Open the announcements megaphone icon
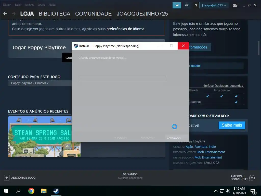The height and width of the screenshot is (196, 261). point(177,5)
